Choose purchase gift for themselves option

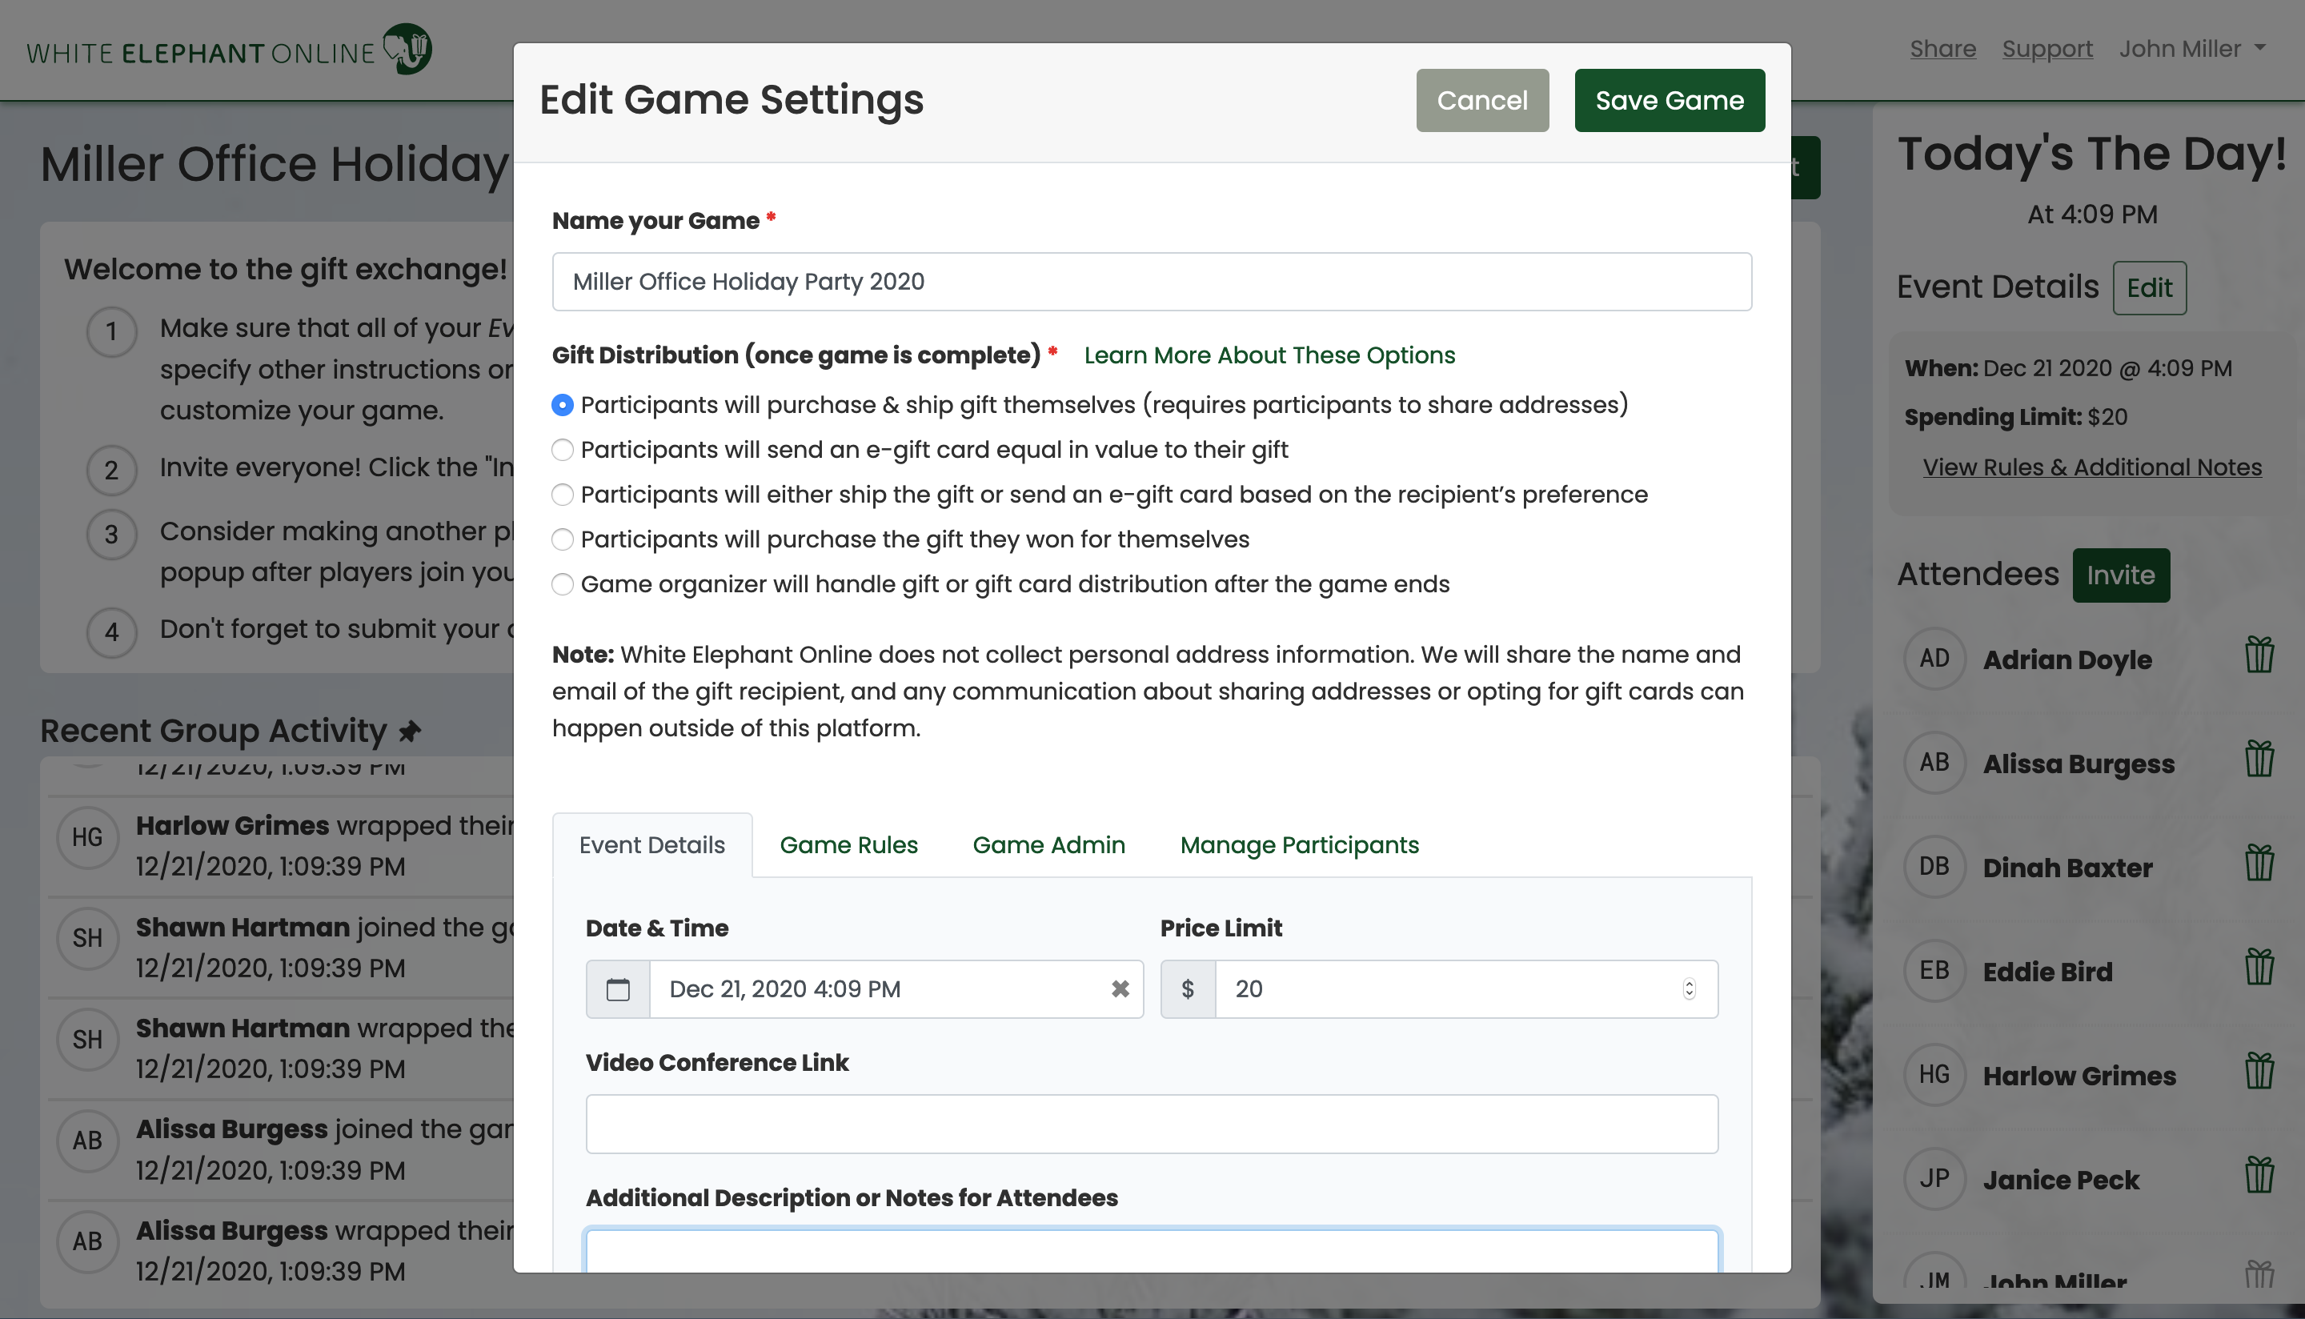point(563,540)
